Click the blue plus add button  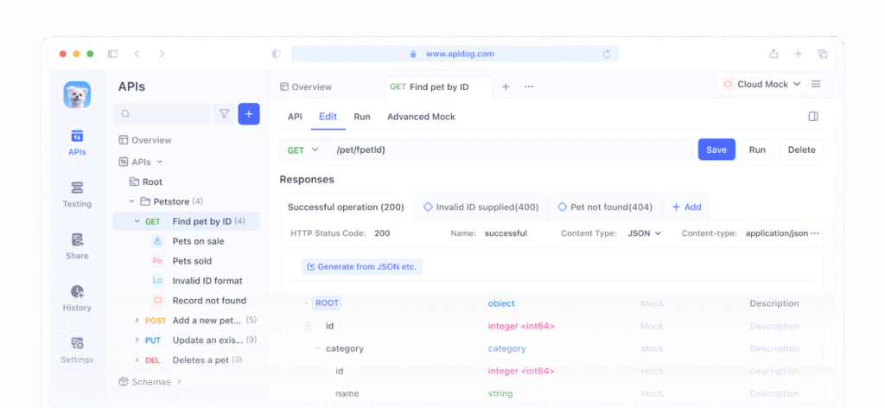pos(249,114)
